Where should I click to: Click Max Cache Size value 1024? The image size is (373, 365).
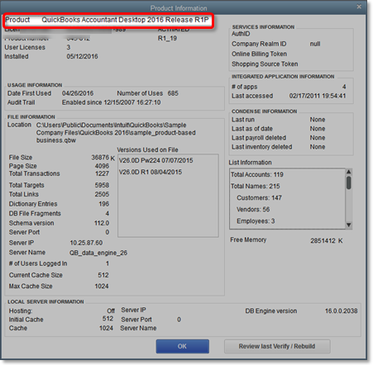pos(102,287)
